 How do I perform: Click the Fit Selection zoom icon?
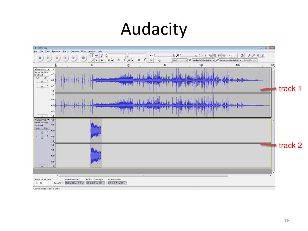[x=258, y=56]
